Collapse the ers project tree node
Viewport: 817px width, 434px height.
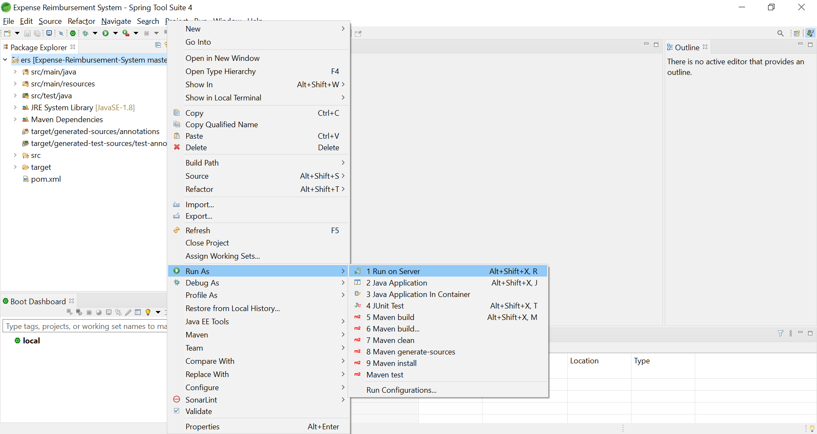click(5, 60)
